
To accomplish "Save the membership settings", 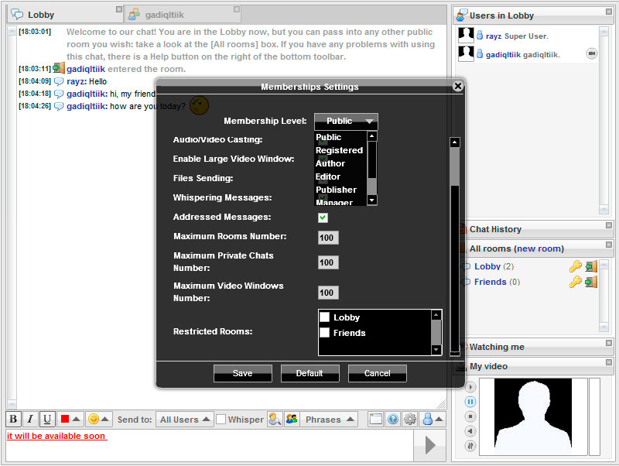I will [x=242, y=373].
